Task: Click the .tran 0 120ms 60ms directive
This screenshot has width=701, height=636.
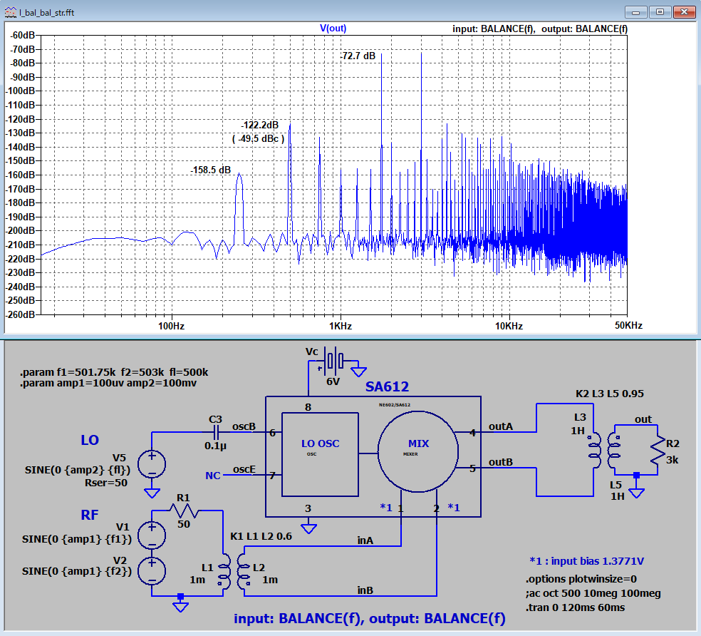Action: (576, 607)
